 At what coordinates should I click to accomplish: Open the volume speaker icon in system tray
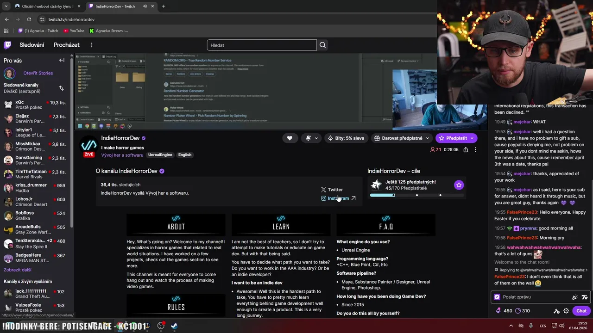pyautogui.click(x=562, y=326)
